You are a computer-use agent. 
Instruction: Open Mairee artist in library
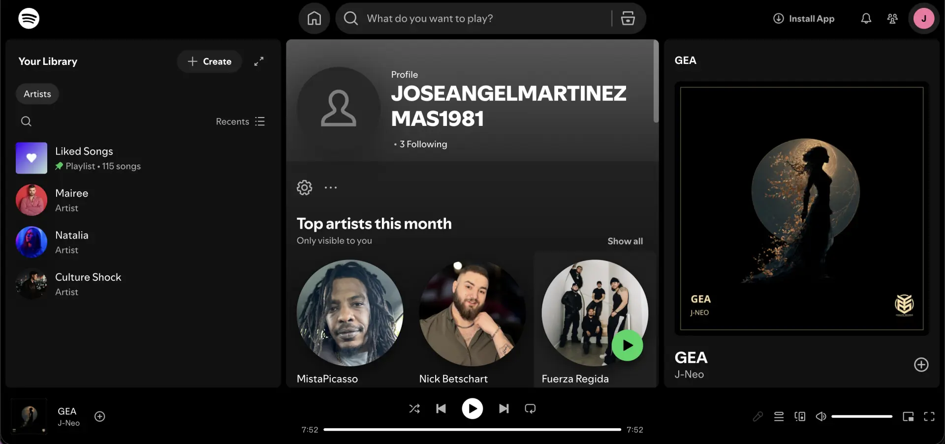tap(143, 200)
